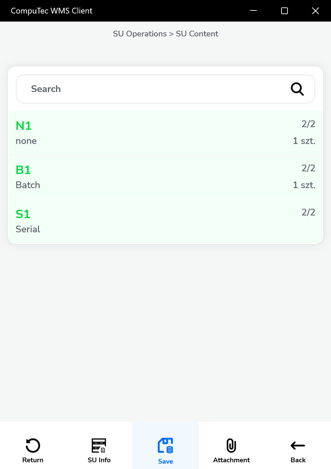Click the Return circular arrow icon
Viewport: 331px width, 469px height.
[x=33, y=445]
